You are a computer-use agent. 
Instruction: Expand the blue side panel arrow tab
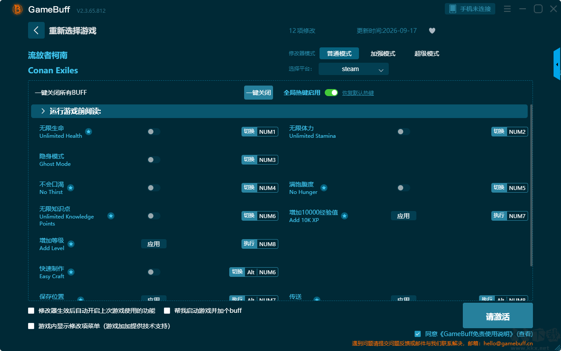click(557, 64)
